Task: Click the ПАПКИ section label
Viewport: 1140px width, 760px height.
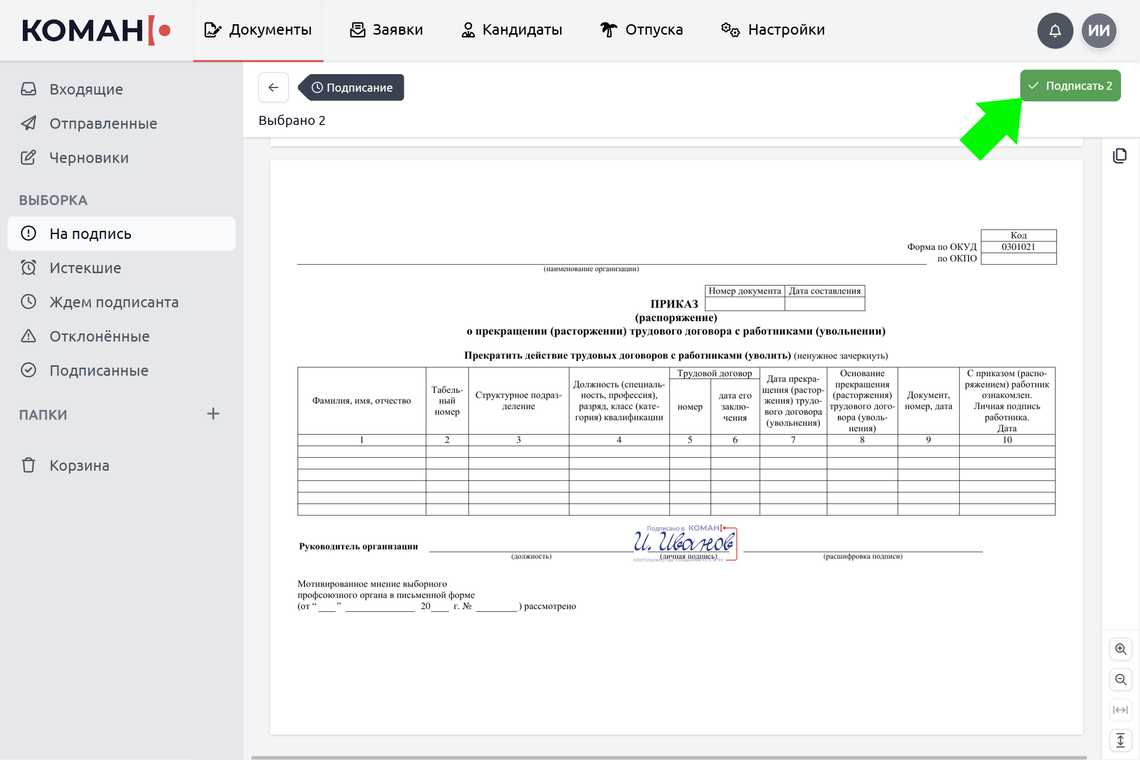Action: point(43,415)
